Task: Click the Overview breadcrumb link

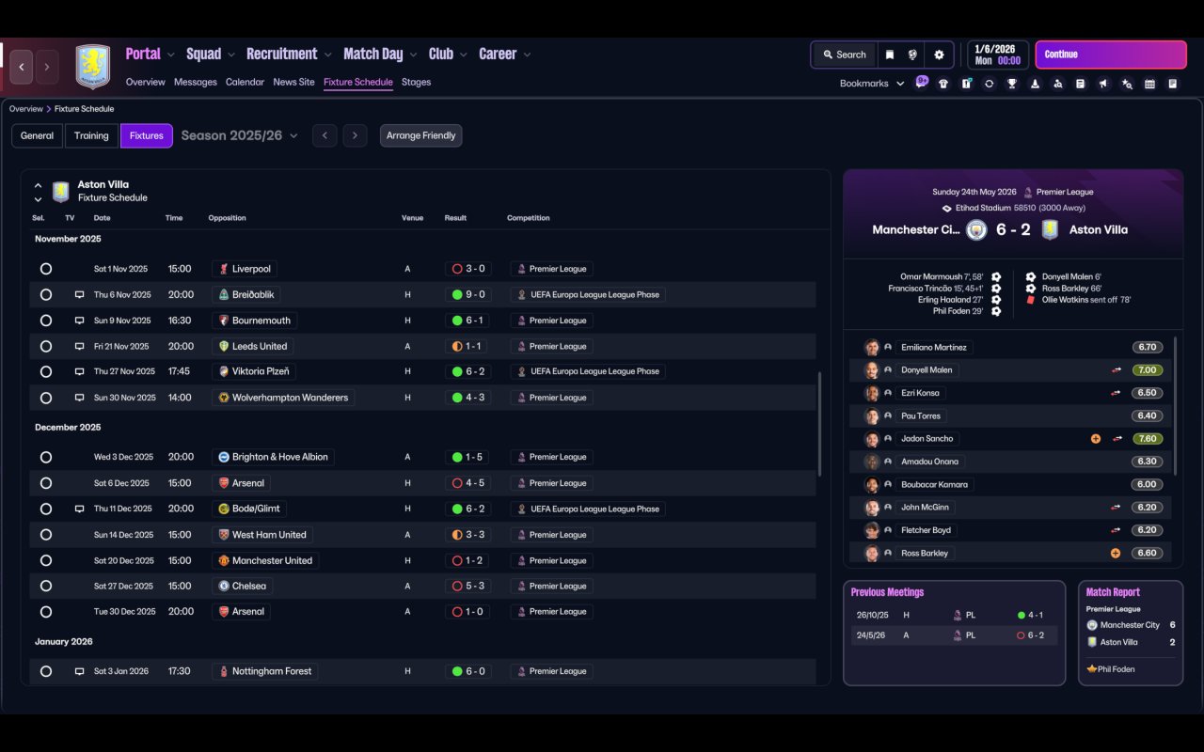Action: 26,109
